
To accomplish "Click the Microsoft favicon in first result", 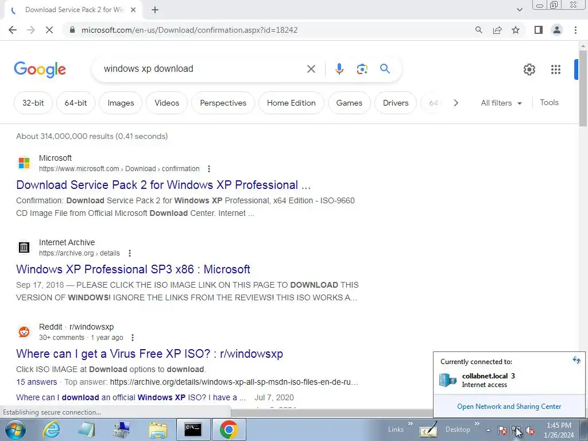I will tap(24, 163).
